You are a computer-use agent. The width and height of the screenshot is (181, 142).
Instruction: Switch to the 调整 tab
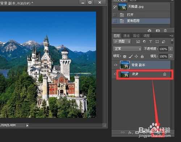pyautogui.click(x=146, y=36)
